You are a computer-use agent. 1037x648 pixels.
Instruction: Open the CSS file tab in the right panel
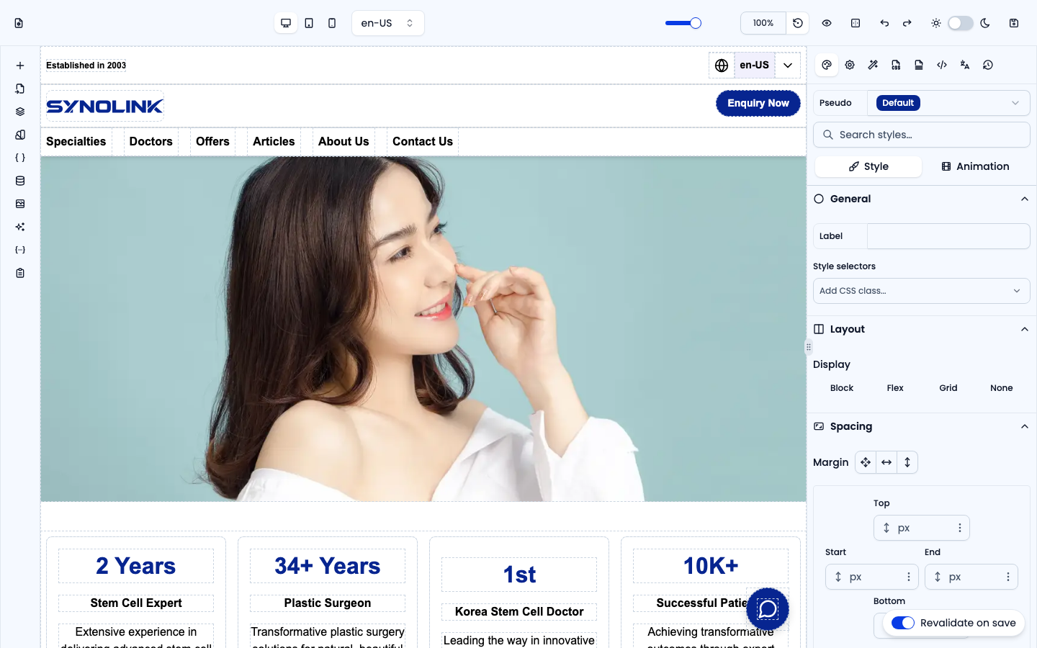(896, 65)
